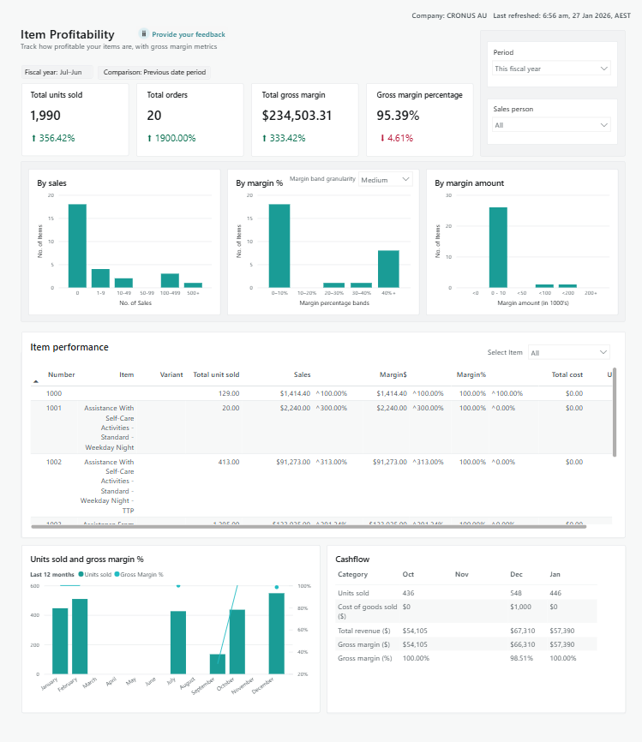642x742 pixels.
Task: Click the Item performance vertical scrollbar
Action: click(615, 411)
